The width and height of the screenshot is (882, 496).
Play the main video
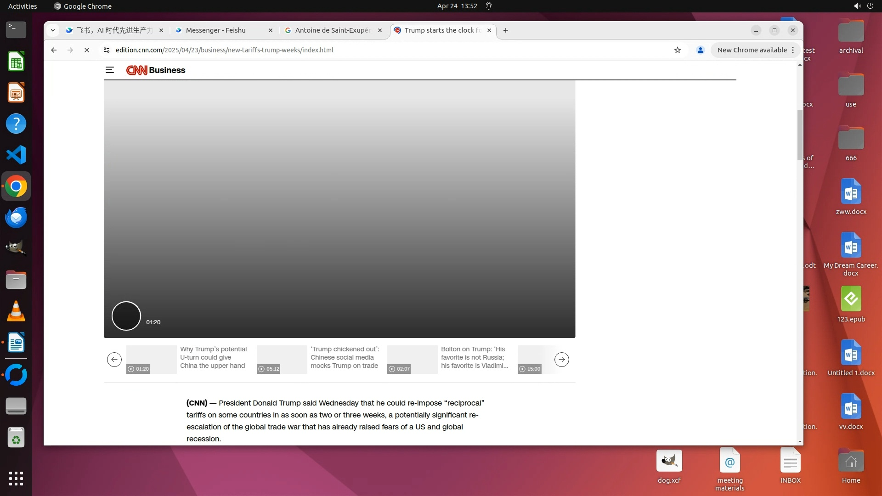(x=126, y=316)
